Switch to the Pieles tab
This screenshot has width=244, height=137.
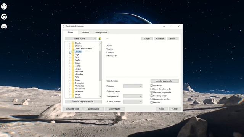click(x=71, y=32)
